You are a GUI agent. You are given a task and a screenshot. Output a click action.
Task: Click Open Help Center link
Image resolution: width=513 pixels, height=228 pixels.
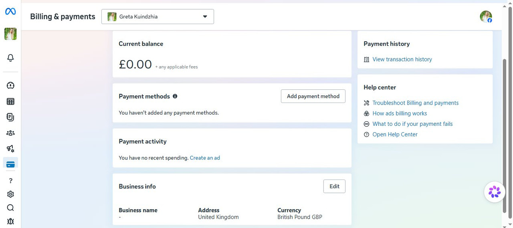click(395, 134)
